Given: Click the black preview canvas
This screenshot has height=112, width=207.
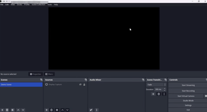Looking at the screenshot, I should [x=104, y=38].
